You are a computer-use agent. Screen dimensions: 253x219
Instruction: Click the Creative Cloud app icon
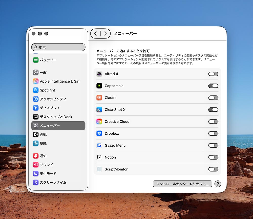pos(99,122)
